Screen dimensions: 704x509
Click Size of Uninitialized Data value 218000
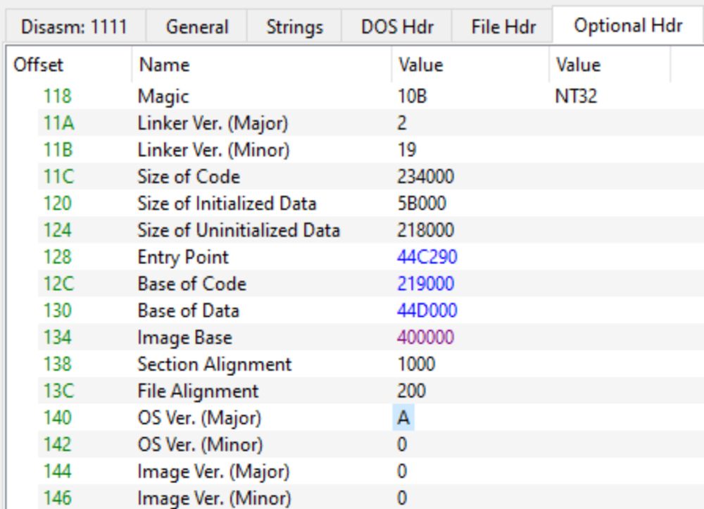click(425, 230)
